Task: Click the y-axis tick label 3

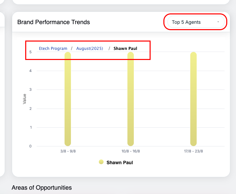Action: [31, 89]
